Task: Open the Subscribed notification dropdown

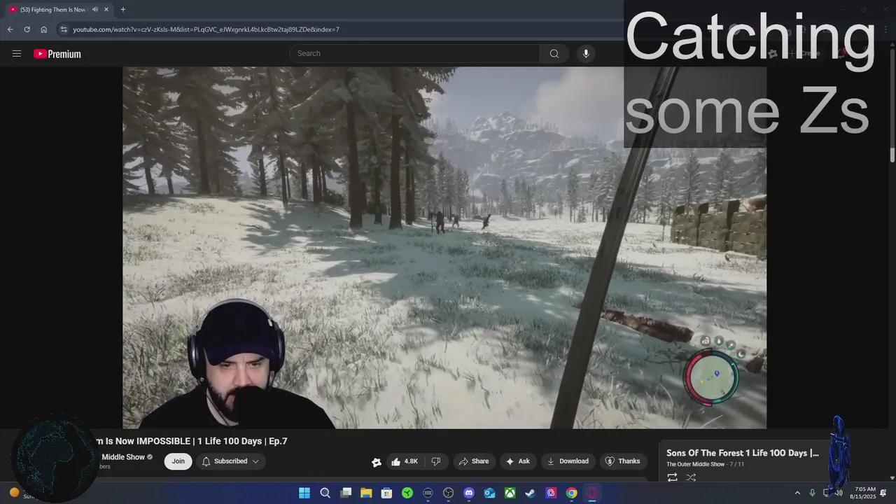Action: click(x=230, y=461)
